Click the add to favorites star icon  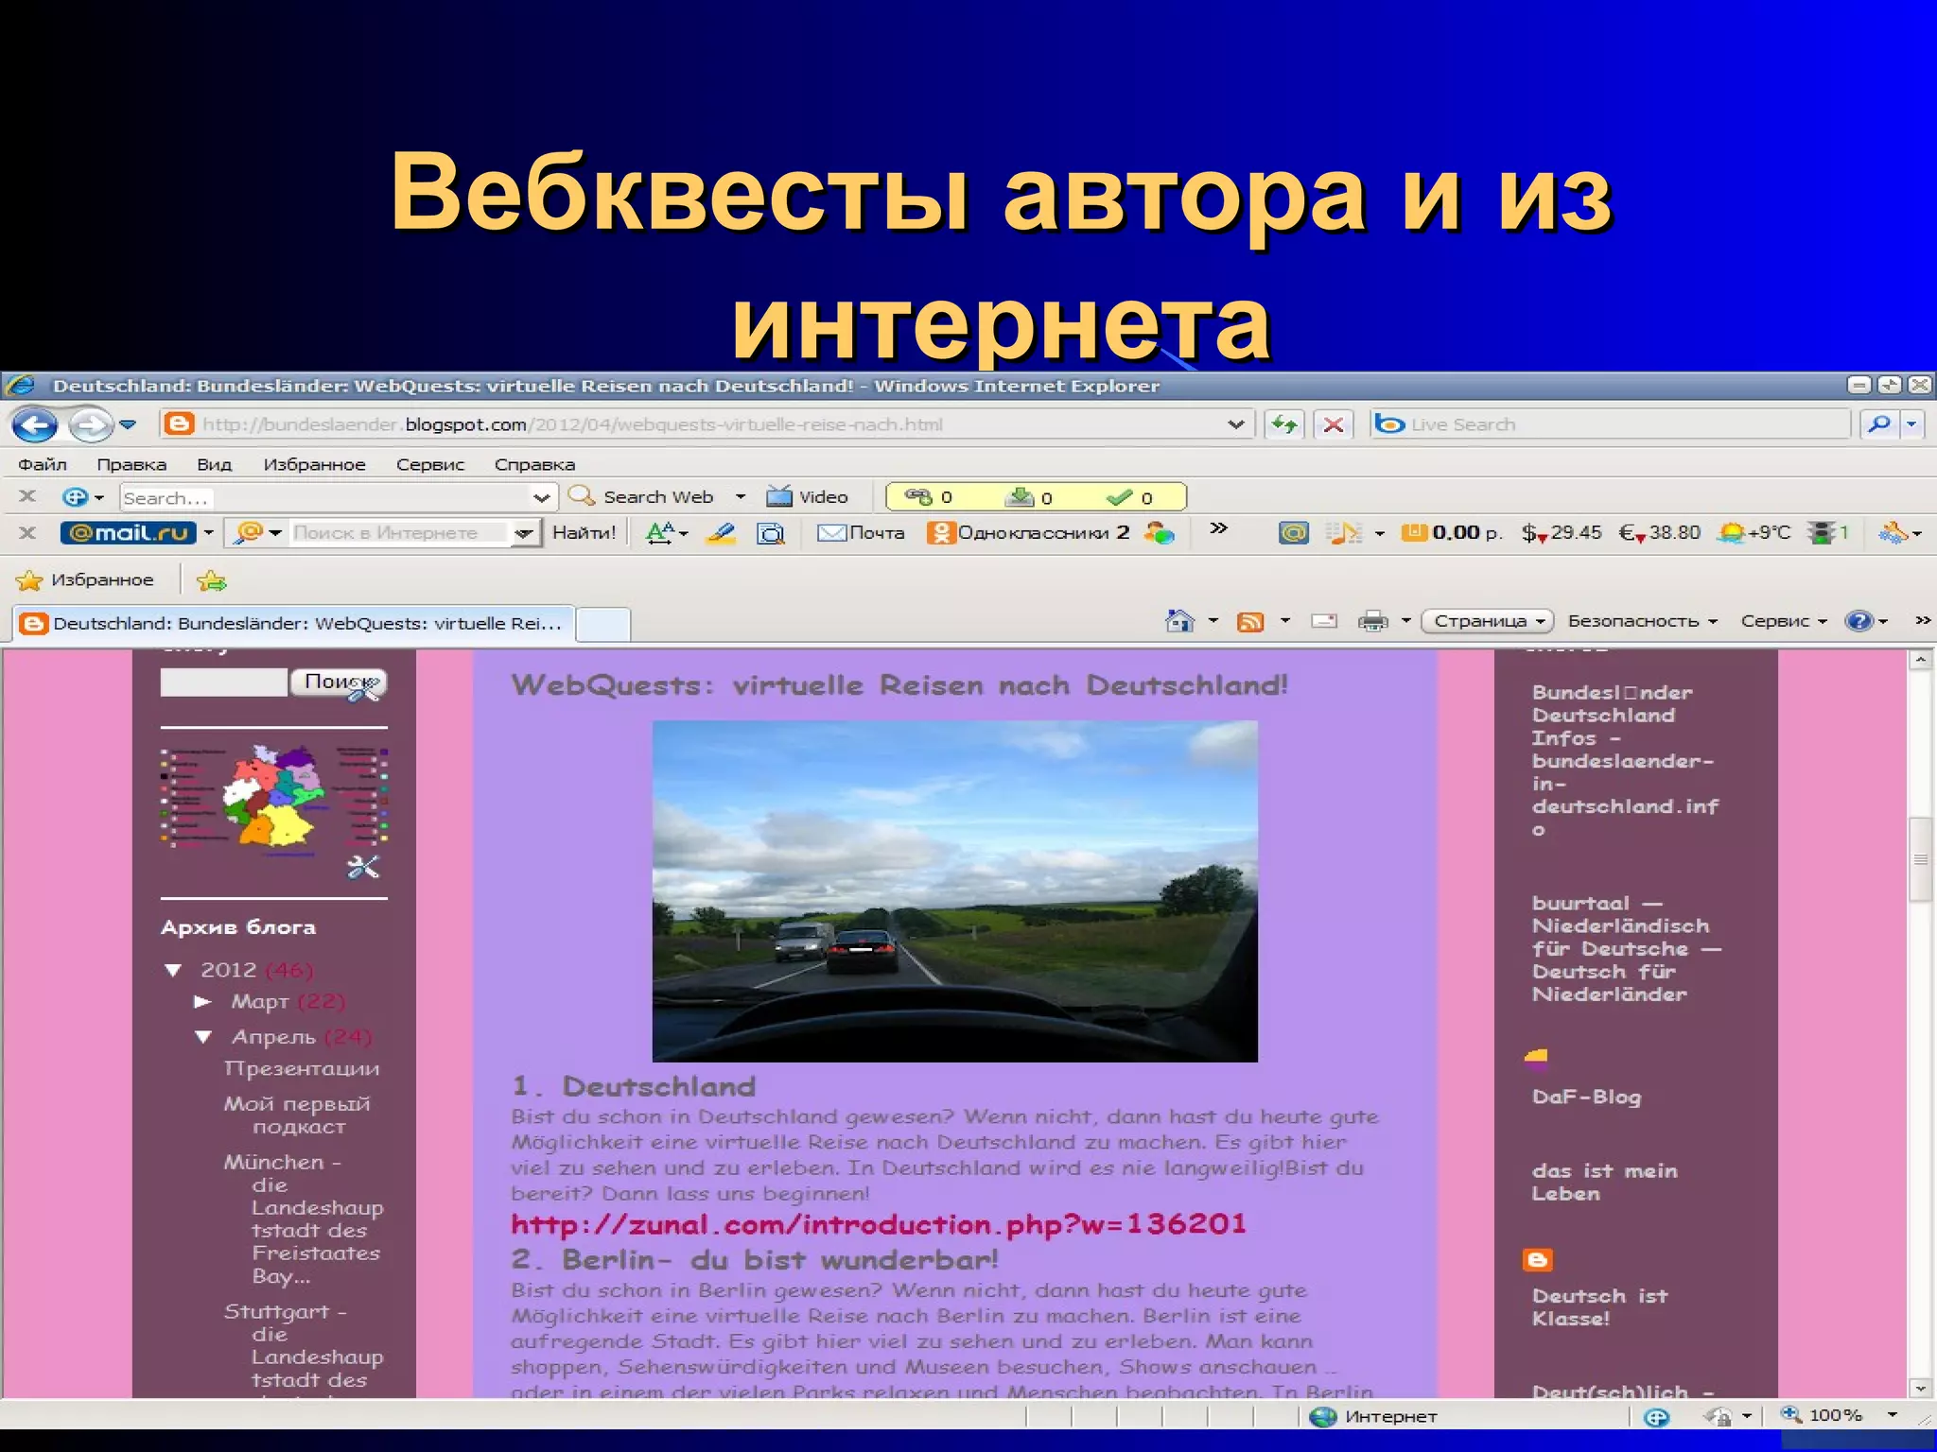[212, 580]
